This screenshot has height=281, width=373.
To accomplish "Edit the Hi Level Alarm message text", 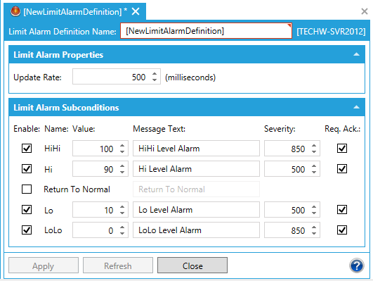I will [x=196, y=169].
